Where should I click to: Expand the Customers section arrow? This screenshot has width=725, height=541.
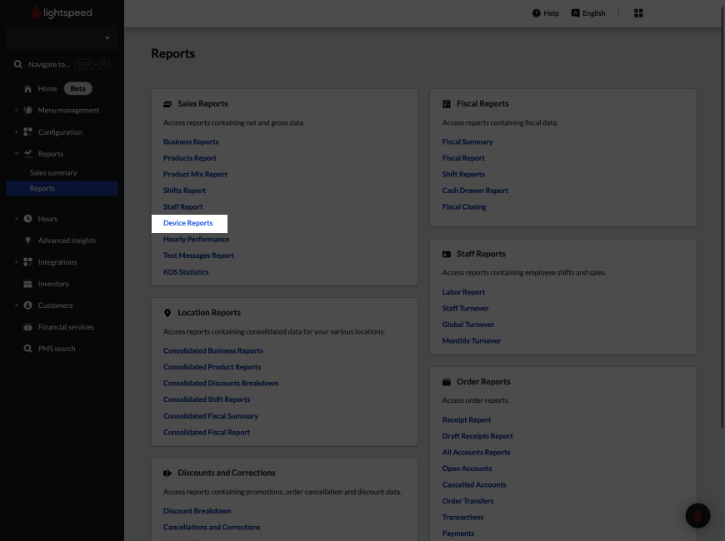16,305
